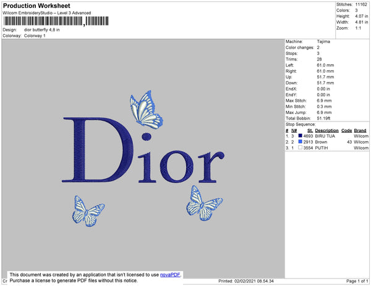Click the Code column header
371x286 pixels.
coord(347,131)
